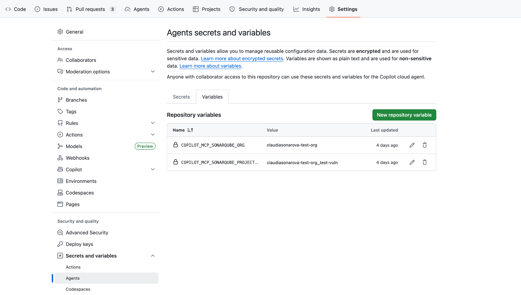
Task: Open Learn more about variables link
Action: (210, 66)
